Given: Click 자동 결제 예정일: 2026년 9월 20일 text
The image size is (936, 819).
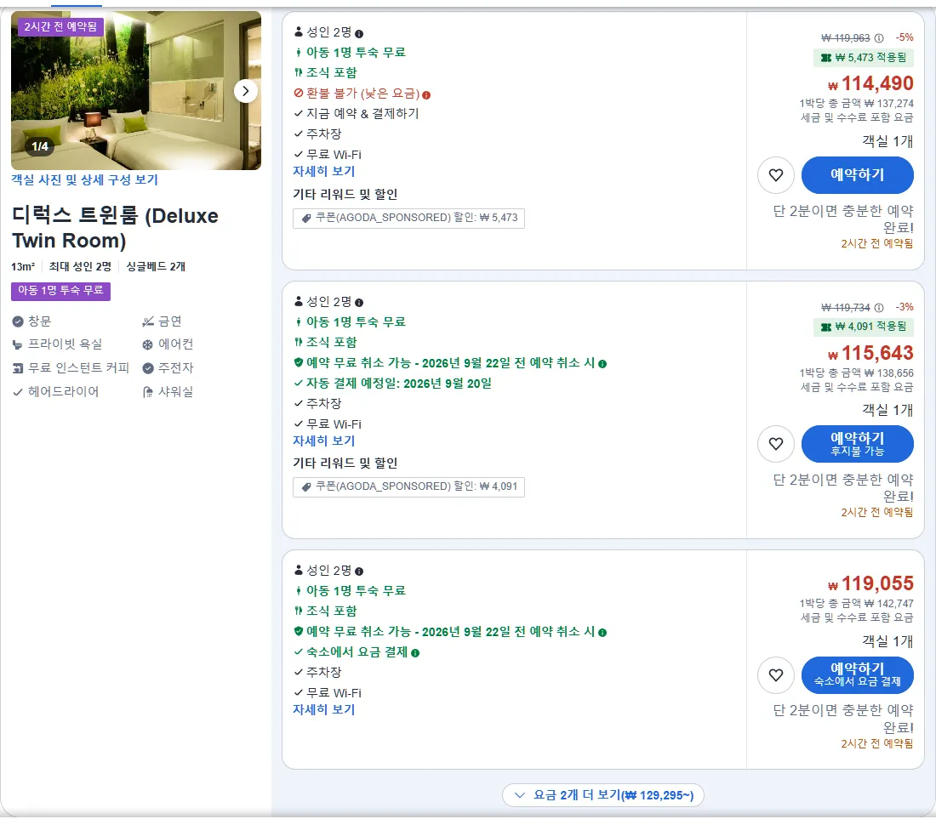Looking at the screenshot, I should 399,384.
